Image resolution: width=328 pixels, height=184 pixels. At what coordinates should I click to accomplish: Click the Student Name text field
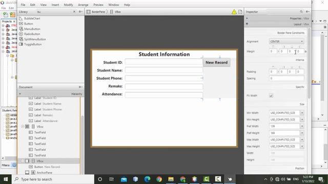coord(164,70)
